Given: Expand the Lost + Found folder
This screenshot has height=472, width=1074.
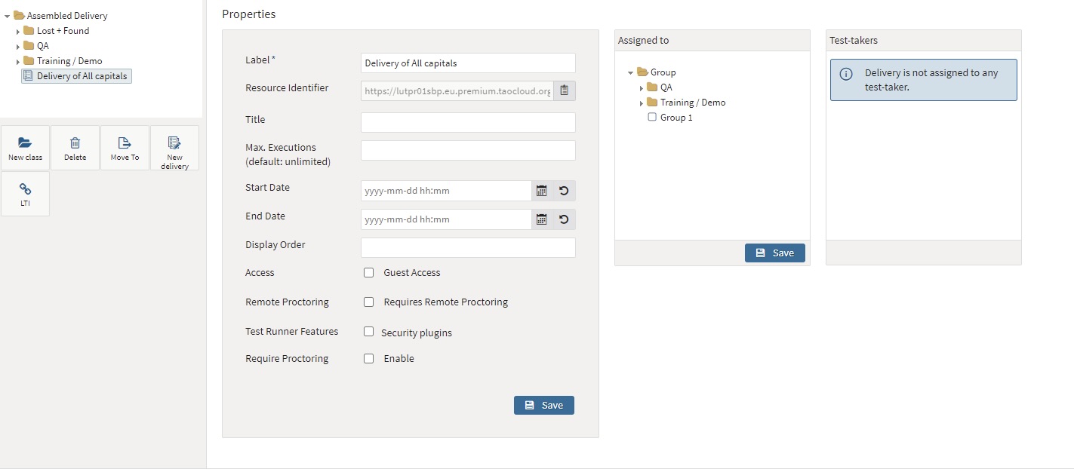Looking at the screenshot, I should [x=18, y=32].
